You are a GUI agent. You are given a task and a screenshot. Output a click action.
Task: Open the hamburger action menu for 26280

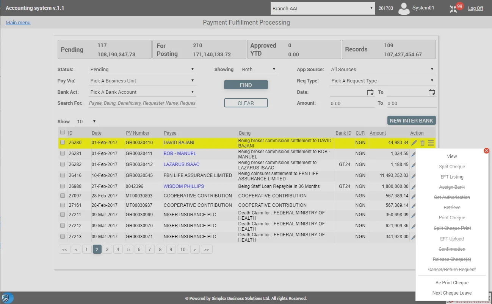[431, 143]
